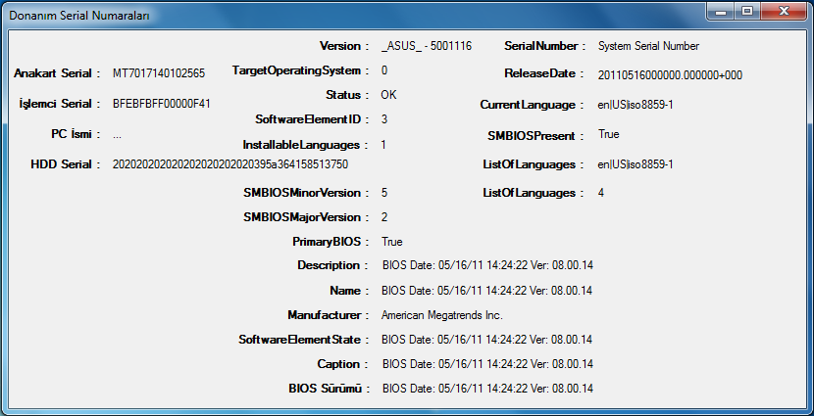Viewport: 814px width, 416px height.
Task: Close the Donanım Serial Numaraları window
Action: 784,12
